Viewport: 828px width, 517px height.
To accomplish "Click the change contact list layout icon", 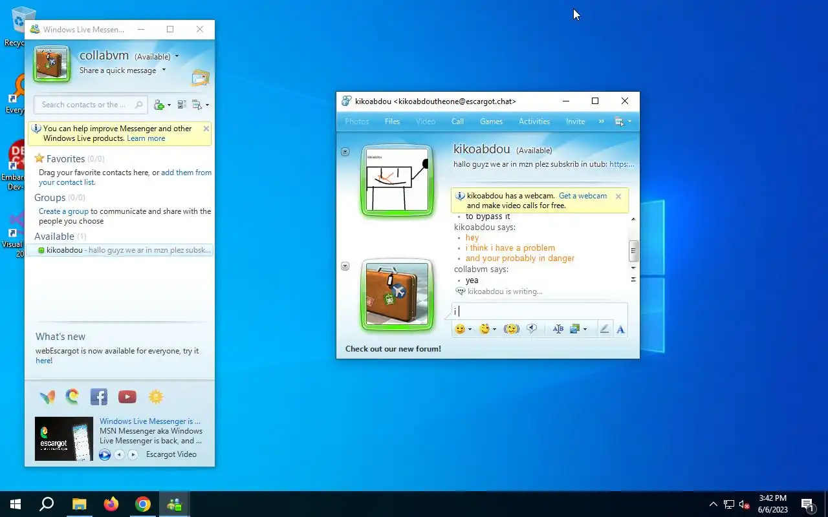I will (182, 105).
